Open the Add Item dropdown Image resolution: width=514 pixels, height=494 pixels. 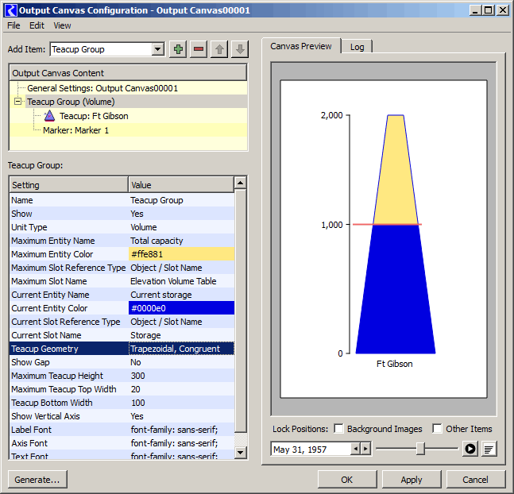click(x=157, y=49)
